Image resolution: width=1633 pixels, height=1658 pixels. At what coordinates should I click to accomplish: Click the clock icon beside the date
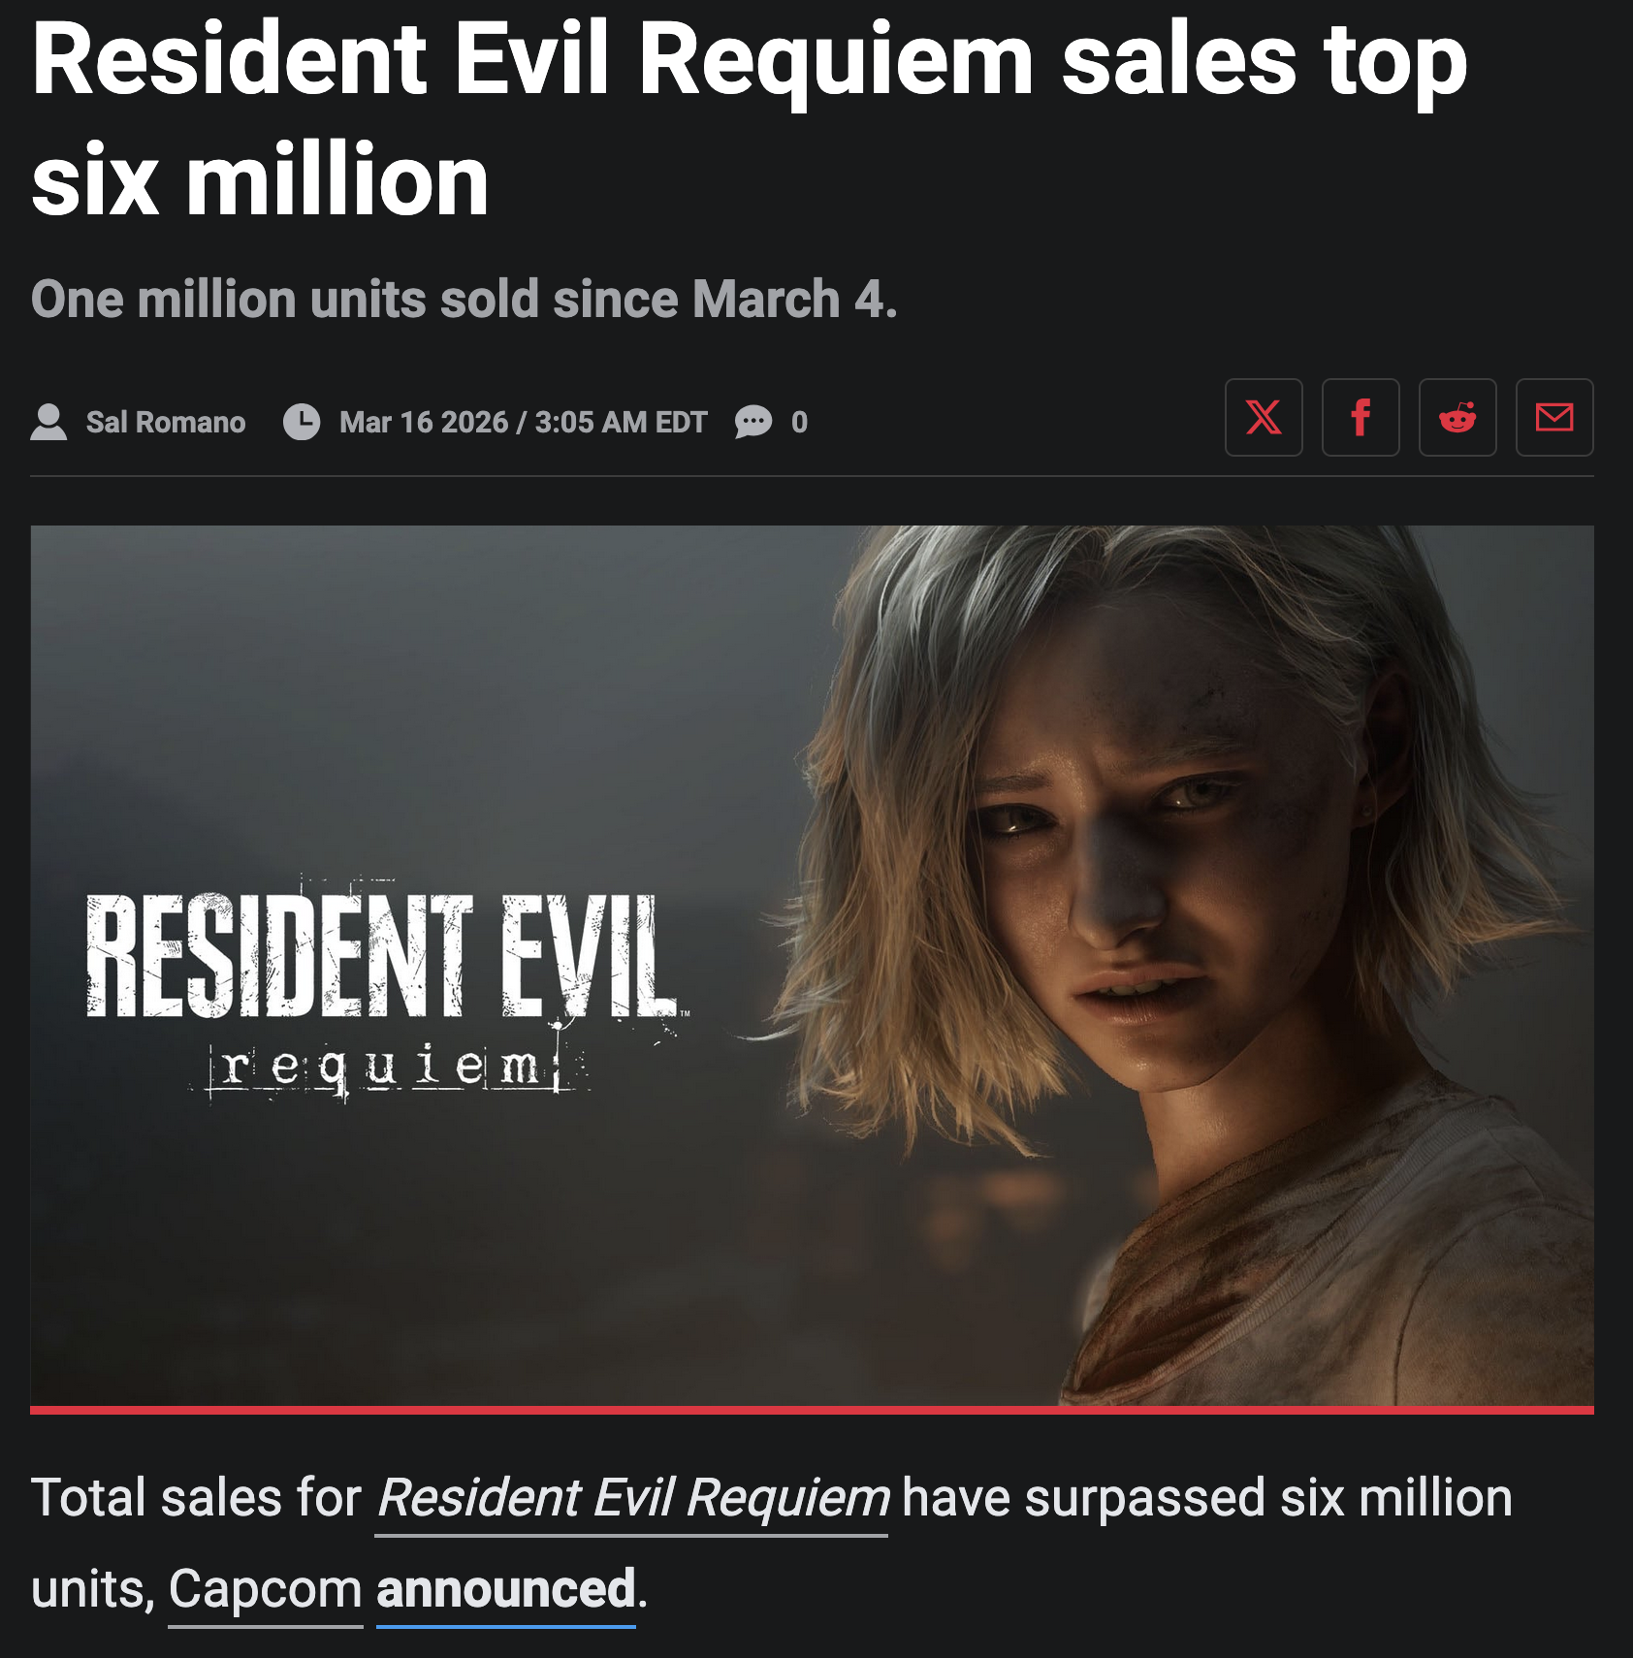coord(302,422)
